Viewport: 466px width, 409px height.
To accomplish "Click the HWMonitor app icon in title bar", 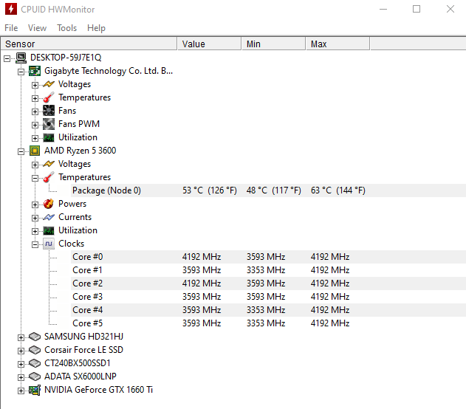I will tap(11, 9).
